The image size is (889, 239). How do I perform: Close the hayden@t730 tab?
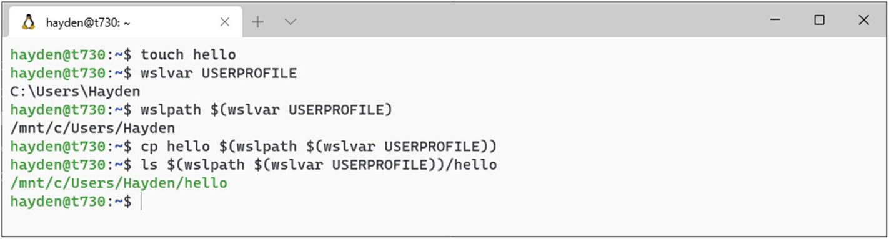pos(225,22)
